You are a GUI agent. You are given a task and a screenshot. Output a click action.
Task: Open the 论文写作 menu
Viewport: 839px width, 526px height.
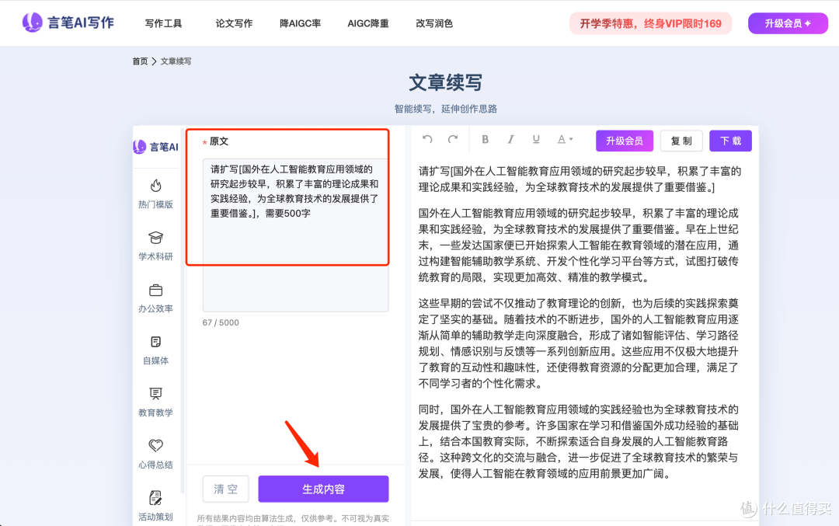pos(234,23)
